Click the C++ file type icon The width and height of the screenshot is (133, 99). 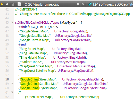coord(19,4)
